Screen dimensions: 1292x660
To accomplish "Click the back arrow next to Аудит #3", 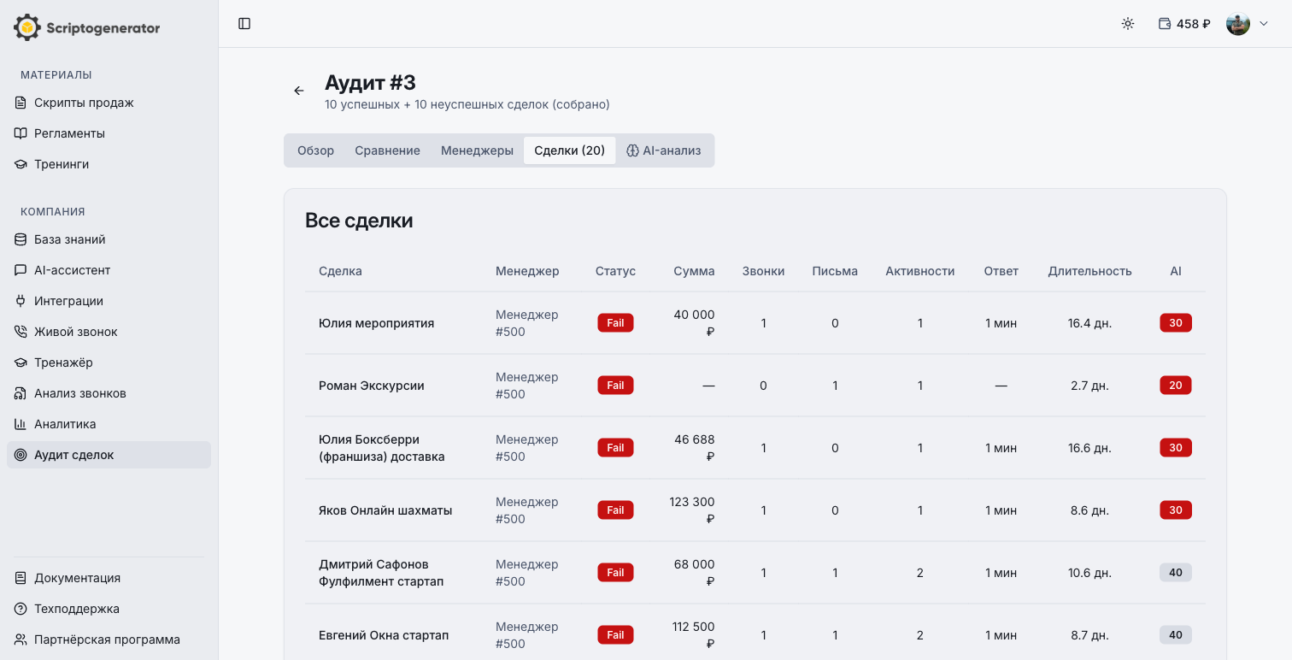I will [x=299, y=91].
